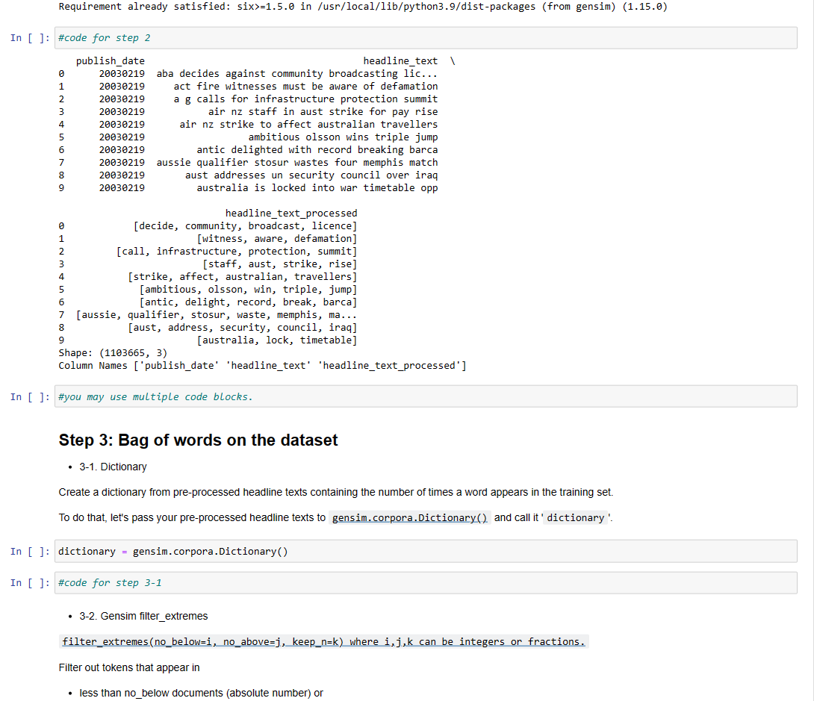Select the '#code for step 2' code cell
814x701 pixels.
pyautogui.click(x=426, y=38)
